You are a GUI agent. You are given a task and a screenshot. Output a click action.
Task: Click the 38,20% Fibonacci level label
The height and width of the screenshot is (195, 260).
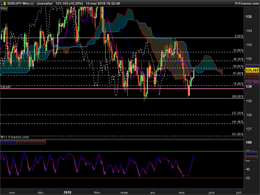click(x=238, y=59)
